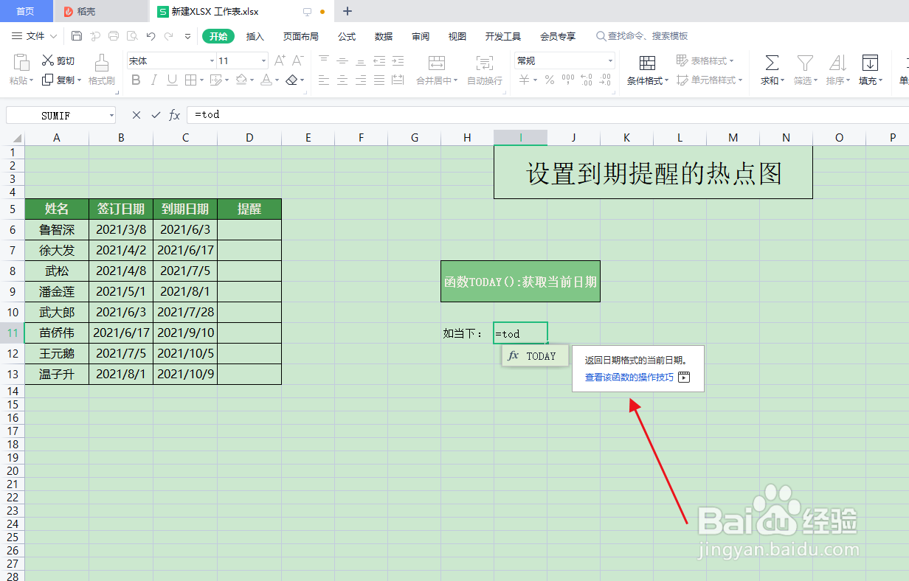This screenshot has height=581, width=909.
Task: Confirm the formula with the checkmark icon
Action: coord(156,114)
